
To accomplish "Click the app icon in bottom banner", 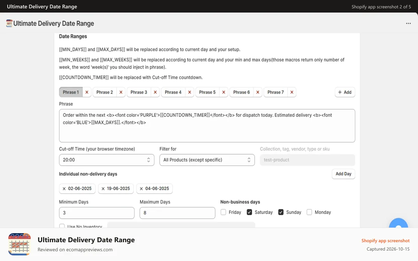I will (x=20, y=244).
